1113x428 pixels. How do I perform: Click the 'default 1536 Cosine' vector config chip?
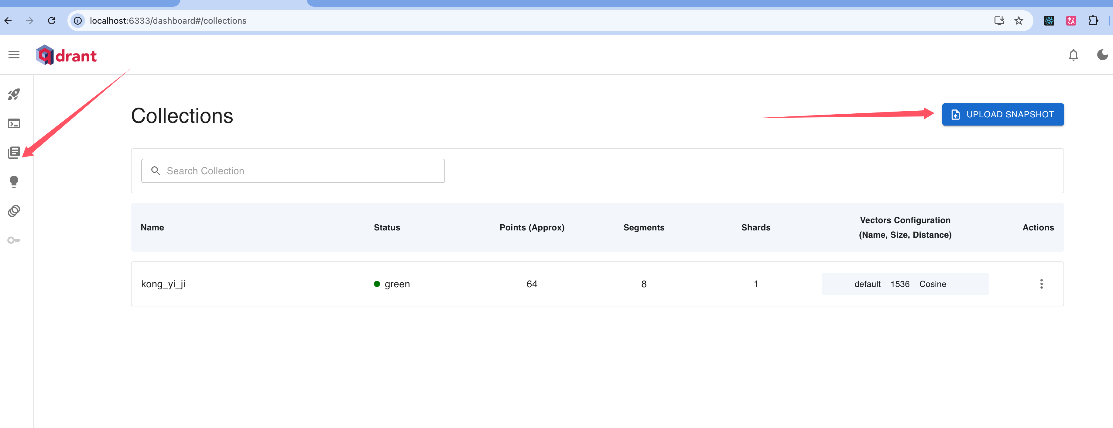click(905, 284)
